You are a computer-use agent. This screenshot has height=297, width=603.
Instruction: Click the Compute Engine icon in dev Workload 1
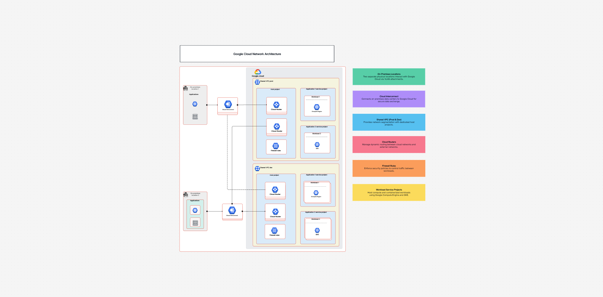(x=316, y=193)
